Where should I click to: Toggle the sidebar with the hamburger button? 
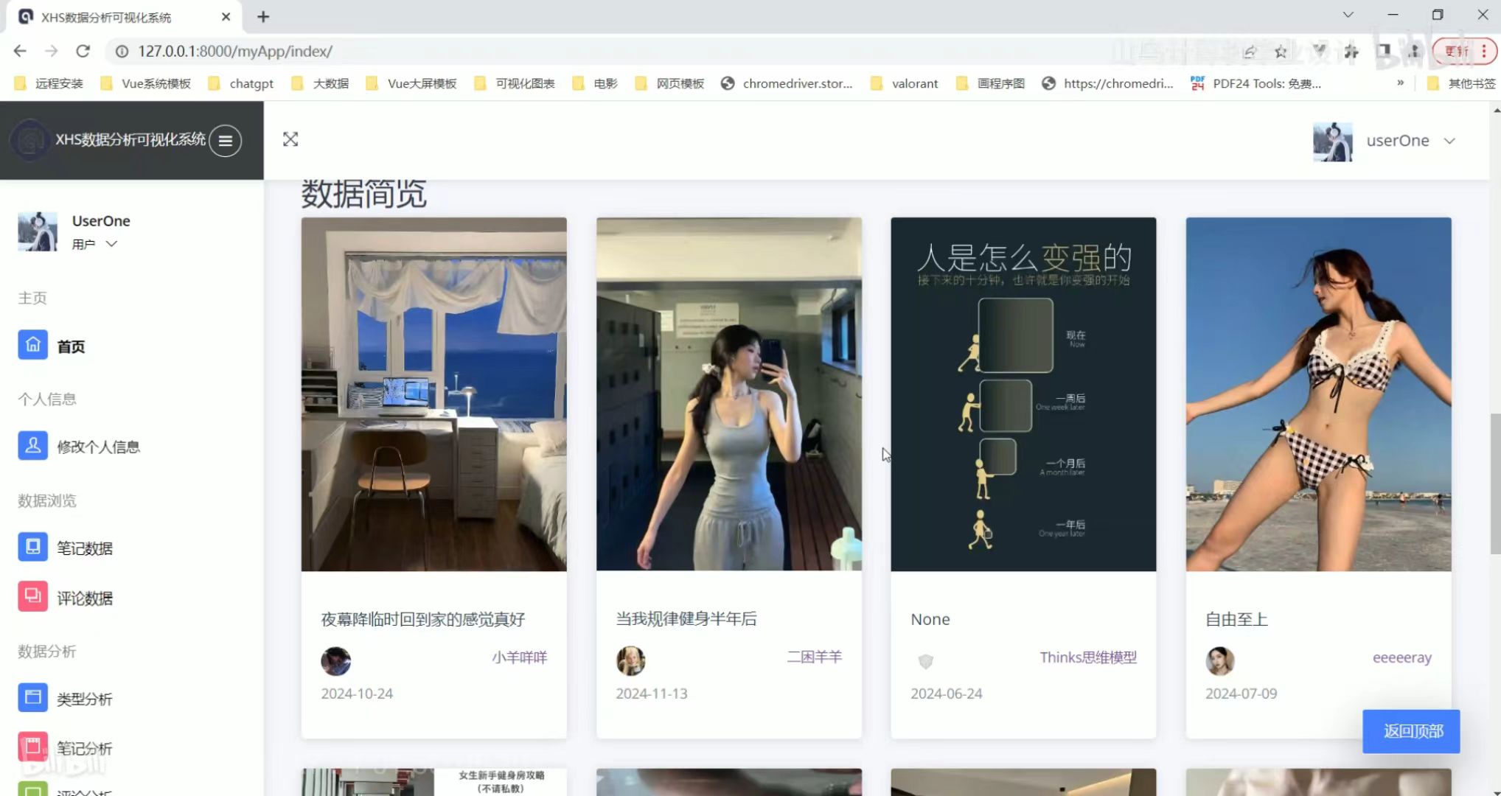click(226, 140)
